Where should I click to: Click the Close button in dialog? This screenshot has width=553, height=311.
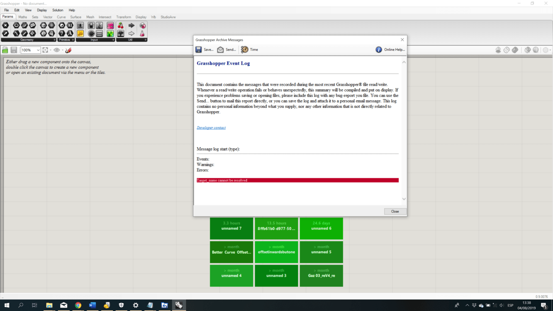[x=395, y=211]
